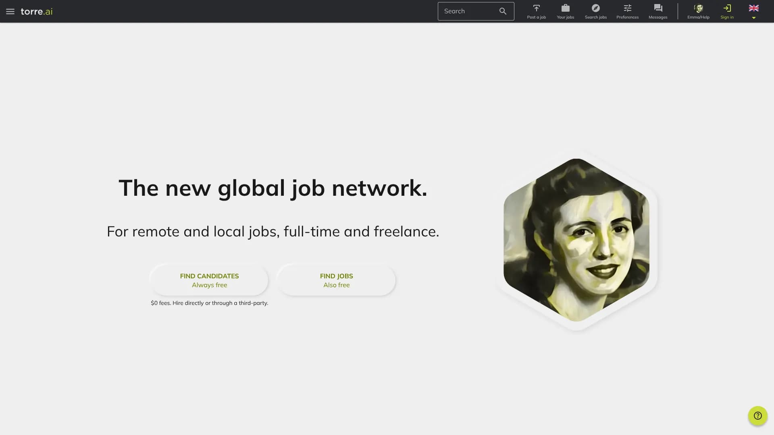Click the magnifying glass search icon
The height and width of the screenshot is (435, 774).
503,11
